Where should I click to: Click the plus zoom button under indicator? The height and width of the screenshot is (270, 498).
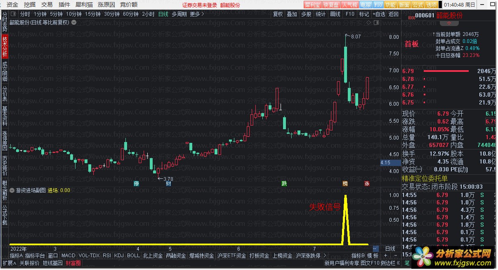click(385, 256)
